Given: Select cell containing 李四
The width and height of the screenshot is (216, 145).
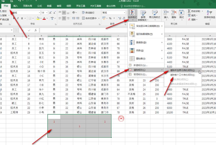Looking at the screenshot, I should (x=41, y=39).
